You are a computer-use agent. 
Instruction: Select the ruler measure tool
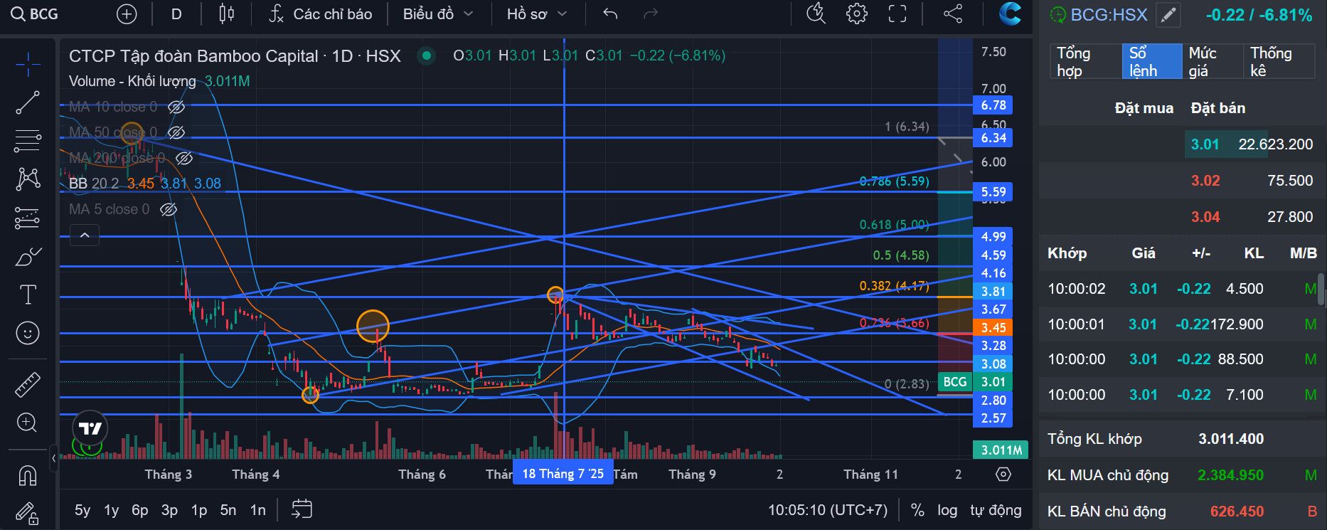pos(28,385)
